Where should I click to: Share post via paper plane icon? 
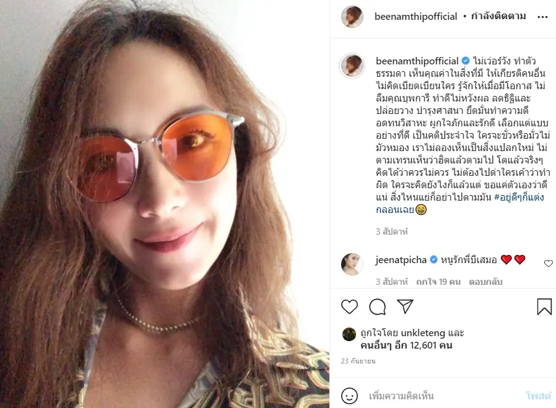(x=405, y=306)
